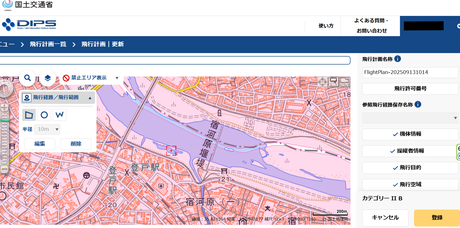Viewport: 460px width, 228px height.
Task: Open the map layers selector
Action: coord(47,78)
